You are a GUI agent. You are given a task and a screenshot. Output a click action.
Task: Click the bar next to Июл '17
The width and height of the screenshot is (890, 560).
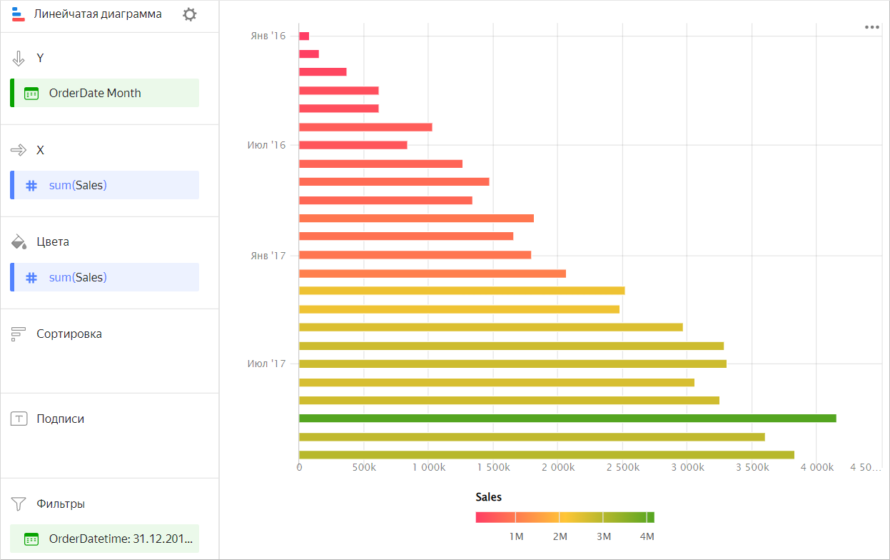(512, 364)
